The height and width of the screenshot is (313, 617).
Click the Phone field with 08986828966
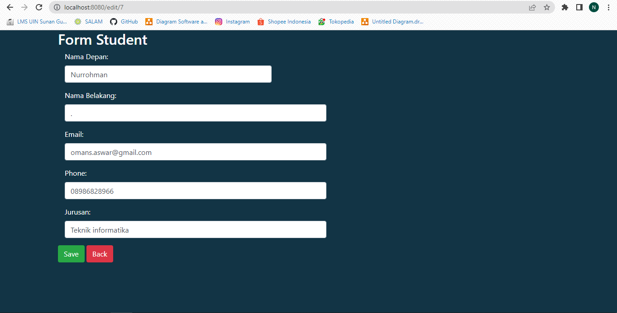(196, 191)
